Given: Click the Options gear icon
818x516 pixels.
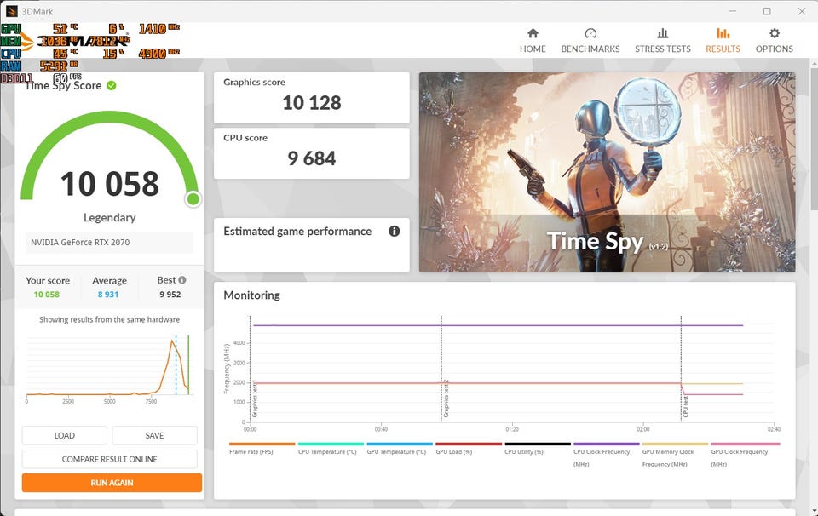Looking at the screenshot, I should coord(775,33).
